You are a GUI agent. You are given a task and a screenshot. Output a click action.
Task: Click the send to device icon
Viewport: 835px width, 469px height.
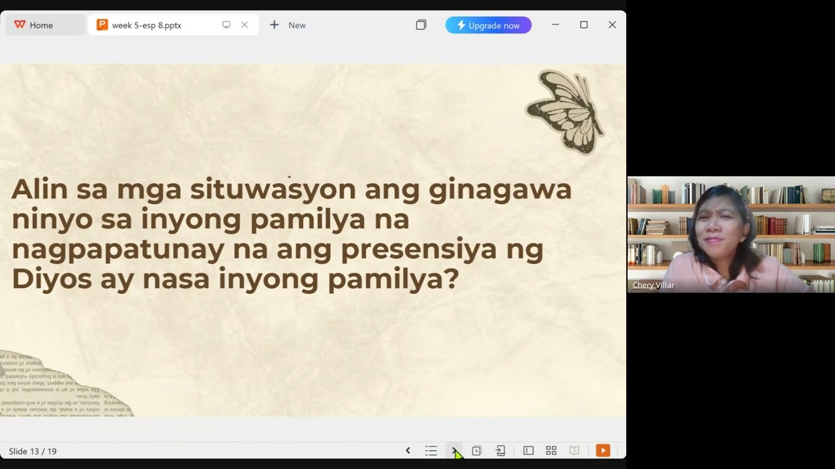click(x=500, y=451)
